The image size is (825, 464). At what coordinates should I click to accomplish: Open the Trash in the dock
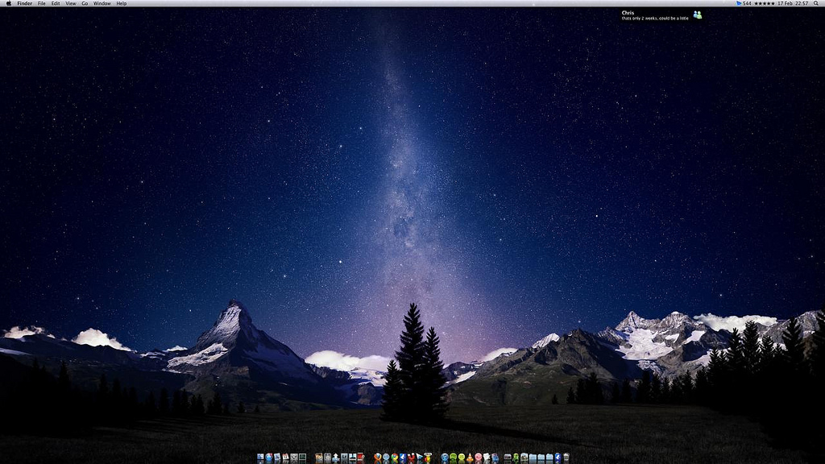click(x=566, y=458)
